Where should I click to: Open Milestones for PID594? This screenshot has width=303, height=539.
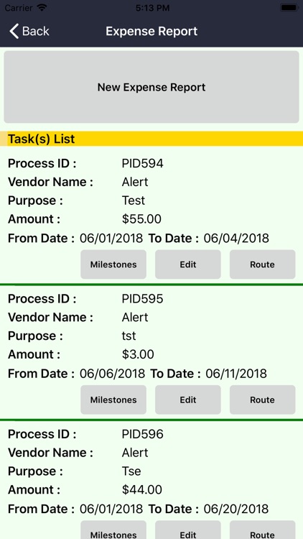113,264
